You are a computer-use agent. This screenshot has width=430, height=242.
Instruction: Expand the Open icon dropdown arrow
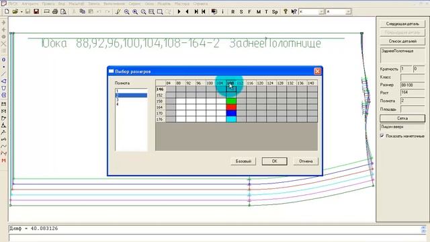tap(21, 12)
